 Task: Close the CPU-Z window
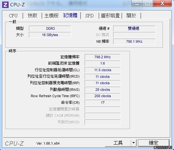(x=162, y=3)
